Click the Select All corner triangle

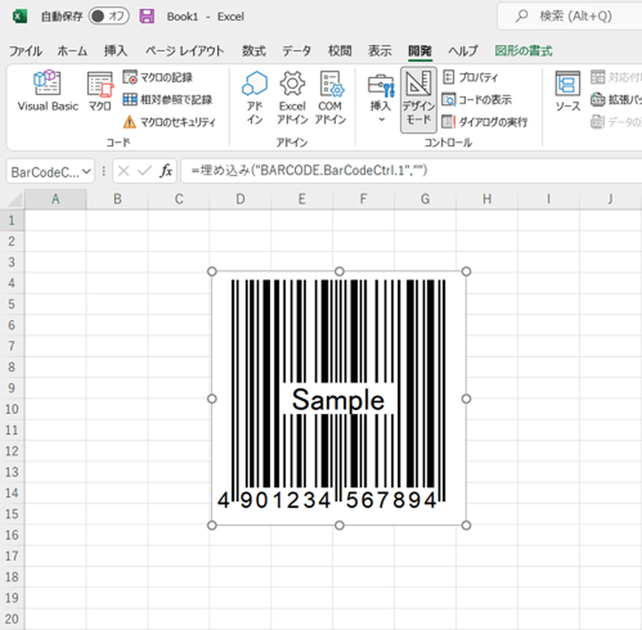click(x=14, y=200)
